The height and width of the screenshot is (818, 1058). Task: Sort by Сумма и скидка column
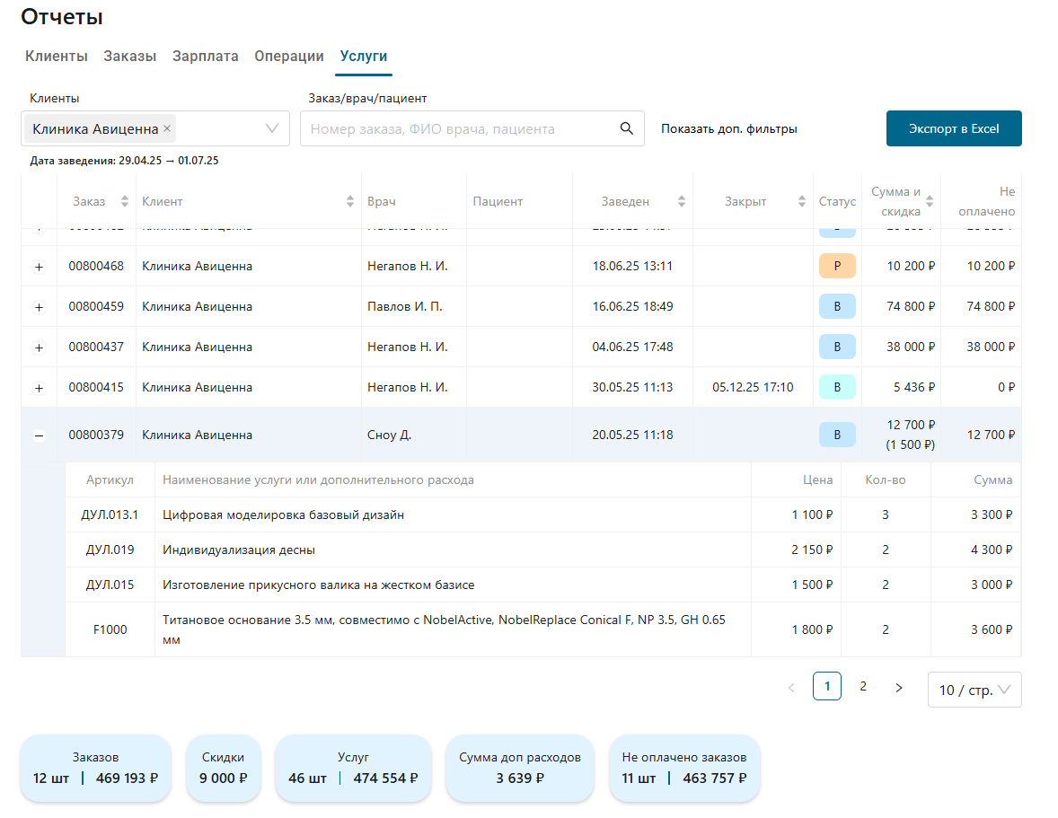[930, 202]
